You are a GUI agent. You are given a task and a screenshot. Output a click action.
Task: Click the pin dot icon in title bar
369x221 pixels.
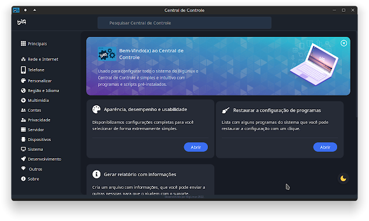point(25,10)
